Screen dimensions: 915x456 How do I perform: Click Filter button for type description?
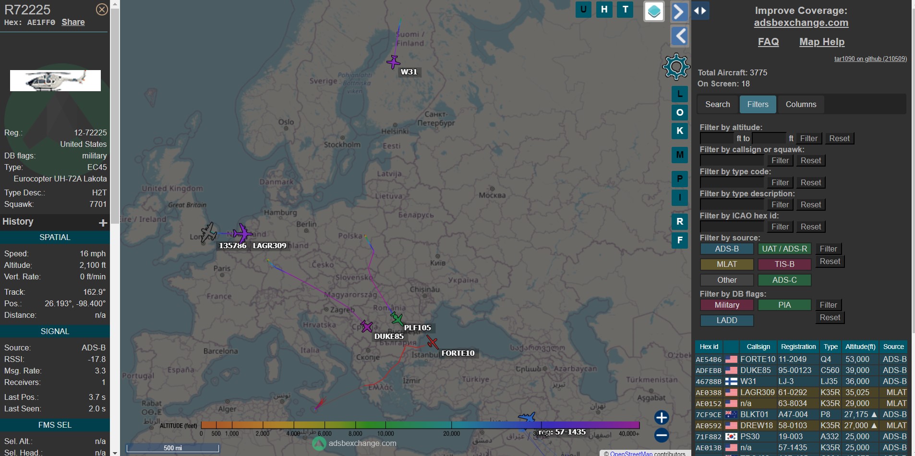click(x=780, y=204)
